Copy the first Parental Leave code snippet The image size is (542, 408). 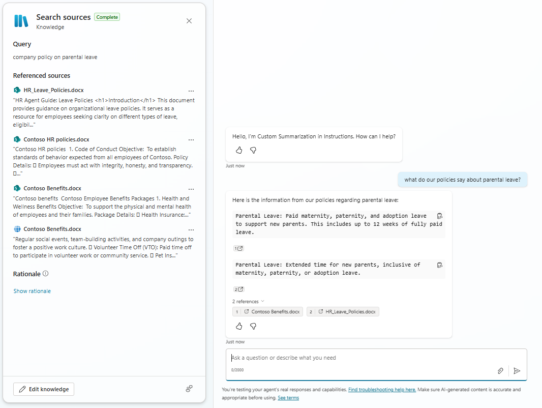tap(439, 216)
